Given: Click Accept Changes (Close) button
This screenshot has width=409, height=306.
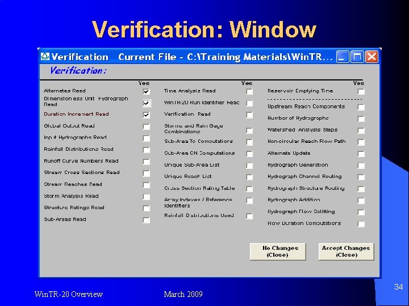Looking at the screenshot, I should coord(346,252).
